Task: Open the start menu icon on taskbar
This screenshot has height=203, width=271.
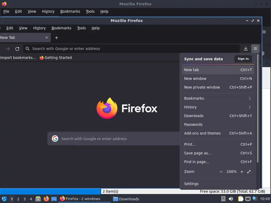Action: pos(4,199)
